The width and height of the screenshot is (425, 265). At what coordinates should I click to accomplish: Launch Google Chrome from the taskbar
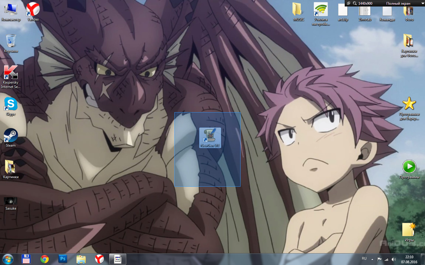45,259
